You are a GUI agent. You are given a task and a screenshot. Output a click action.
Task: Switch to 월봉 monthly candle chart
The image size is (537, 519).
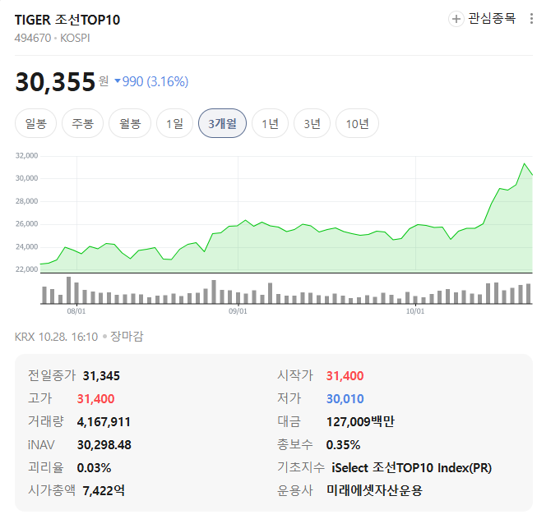click(x=130, y=123)
